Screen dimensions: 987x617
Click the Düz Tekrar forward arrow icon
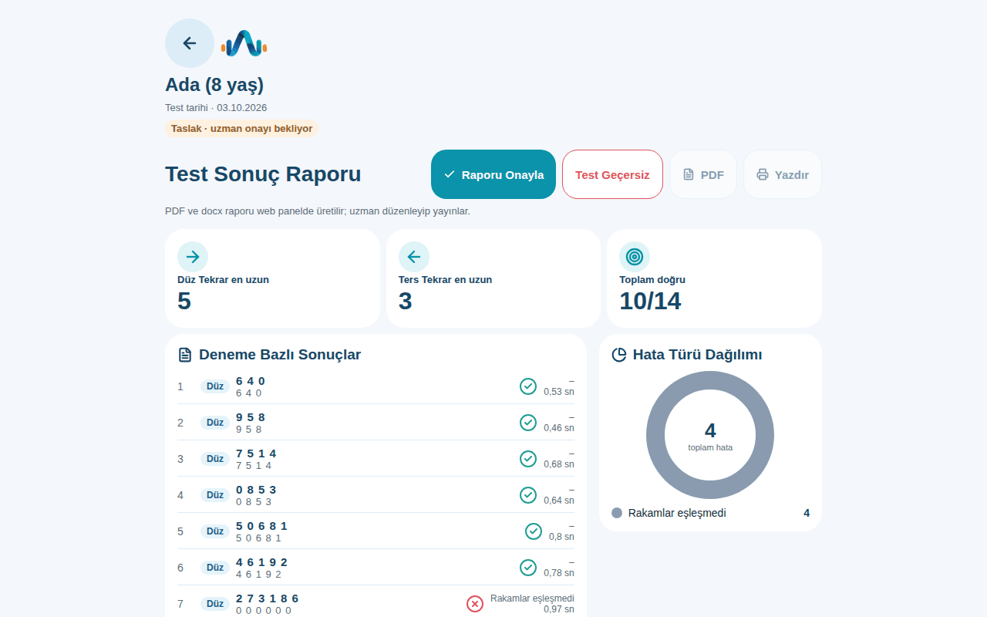193,257
